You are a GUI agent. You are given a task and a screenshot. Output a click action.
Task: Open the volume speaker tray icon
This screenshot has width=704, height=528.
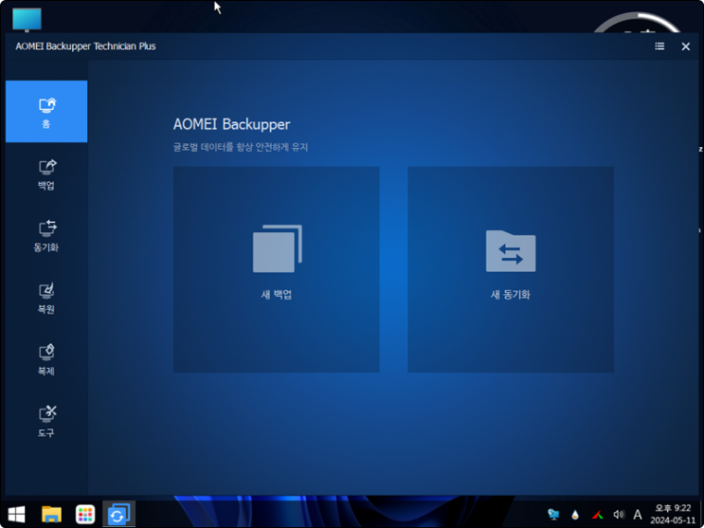[619, 515]
